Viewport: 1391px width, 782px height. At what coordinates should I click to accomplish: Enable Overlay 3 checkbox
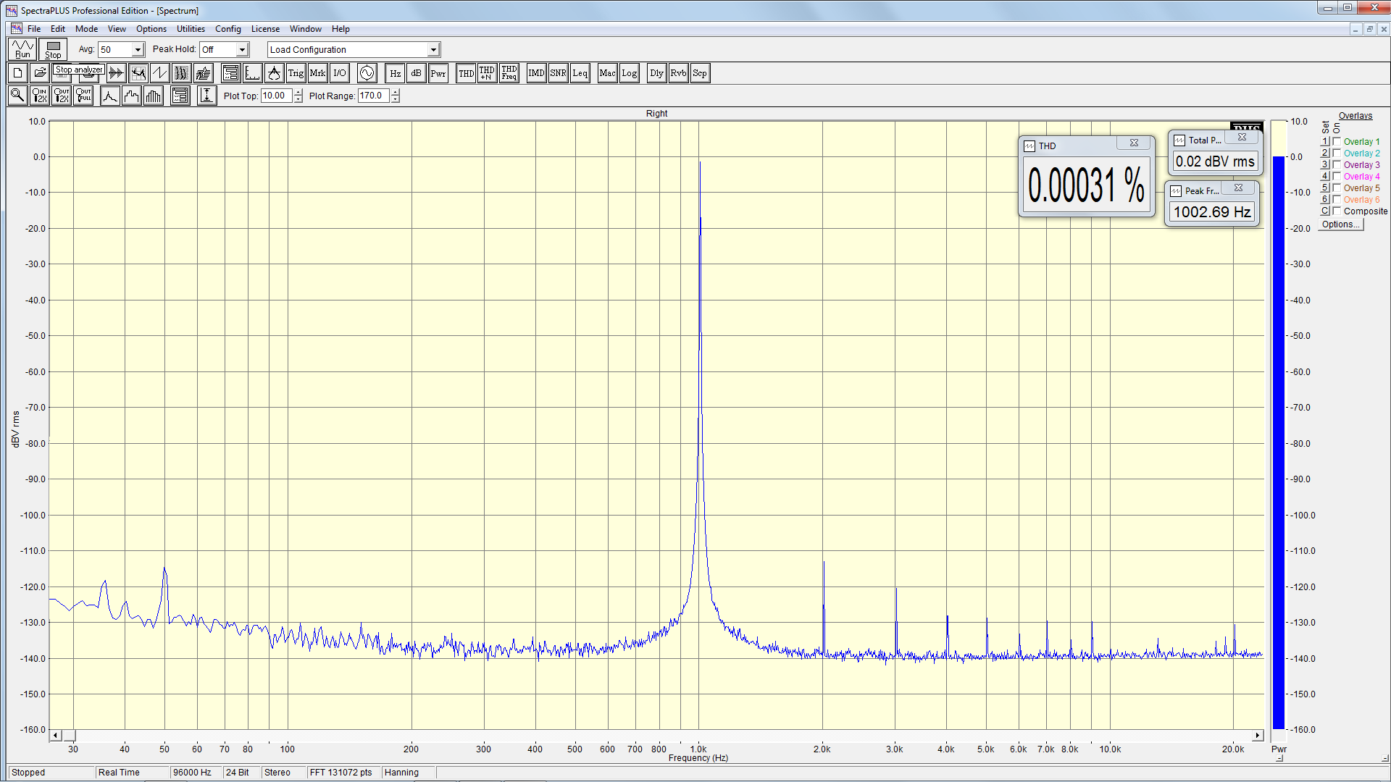point(1337,164)
